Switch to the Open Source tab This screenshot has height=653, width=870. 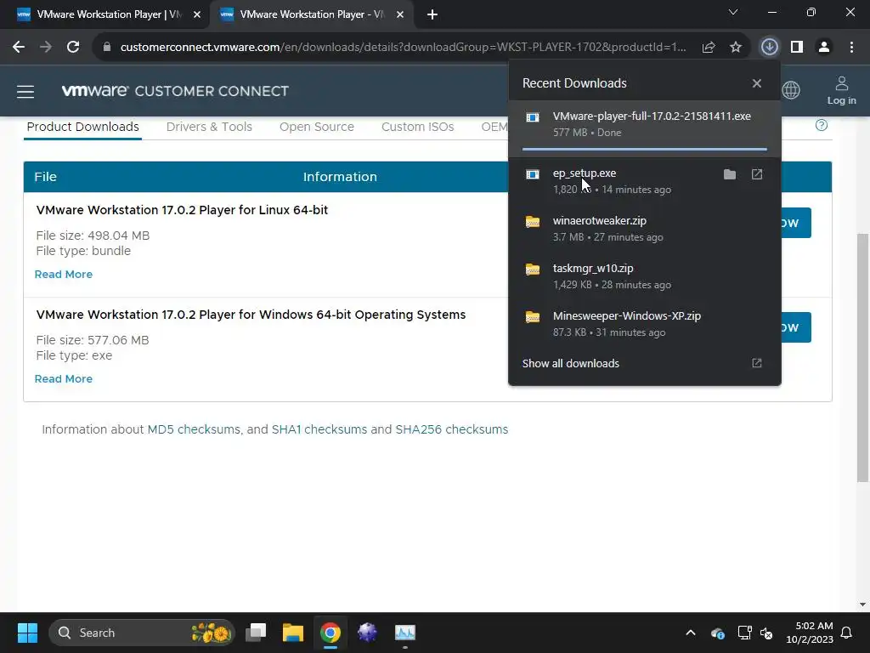(317, 127)
